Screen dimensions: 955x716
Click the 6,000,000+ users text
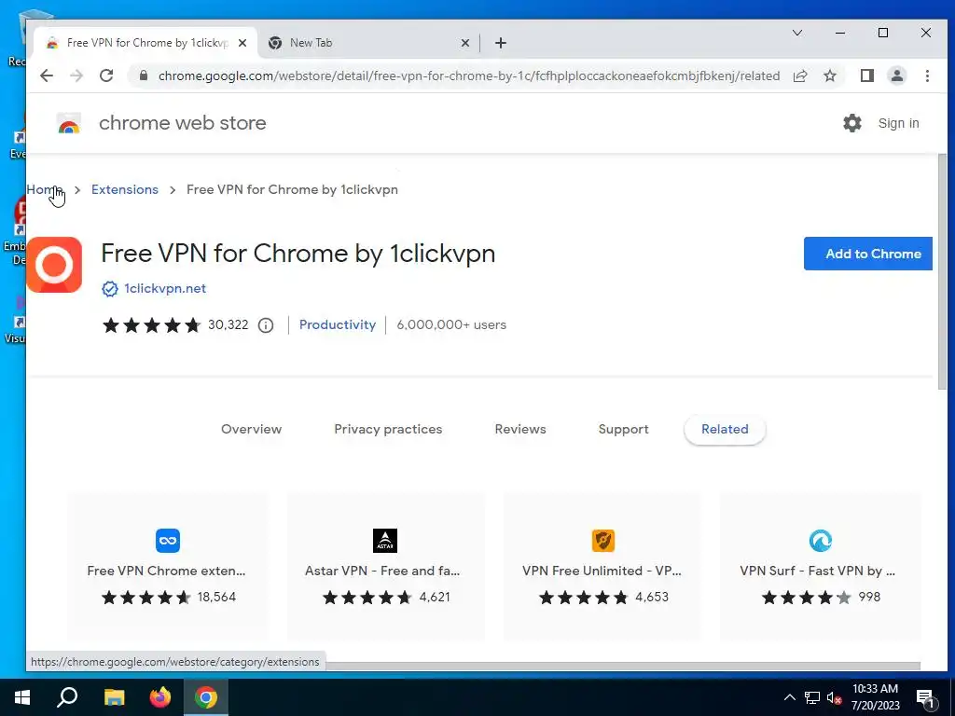click(451, 324)
